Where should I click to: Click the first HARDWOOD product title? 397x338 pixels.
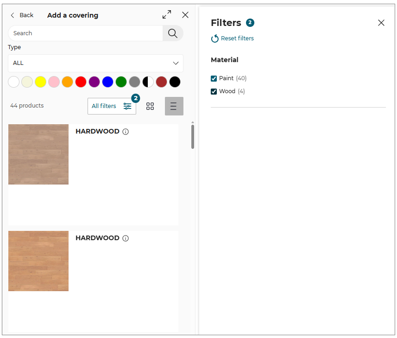pos(97,132)
